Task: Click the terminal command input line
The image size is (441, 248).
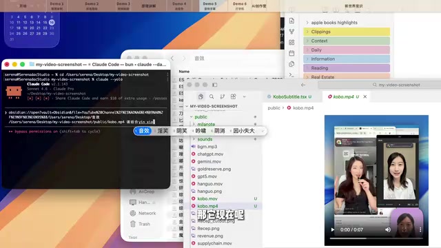Action: (85, 117)
